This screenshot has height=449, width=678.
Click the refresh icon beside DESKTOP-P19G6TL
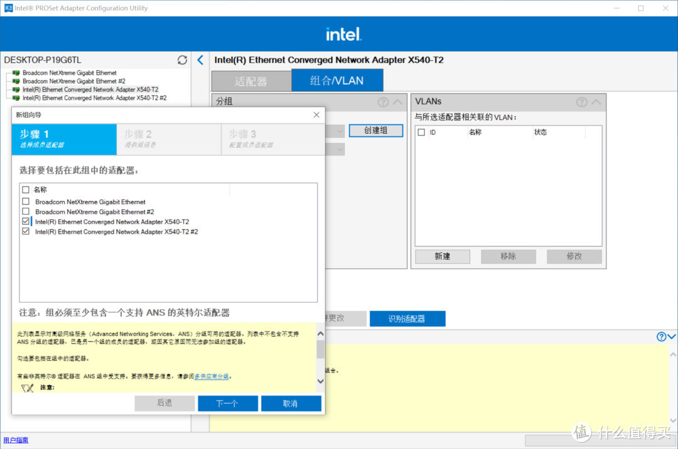pos(182,60)
